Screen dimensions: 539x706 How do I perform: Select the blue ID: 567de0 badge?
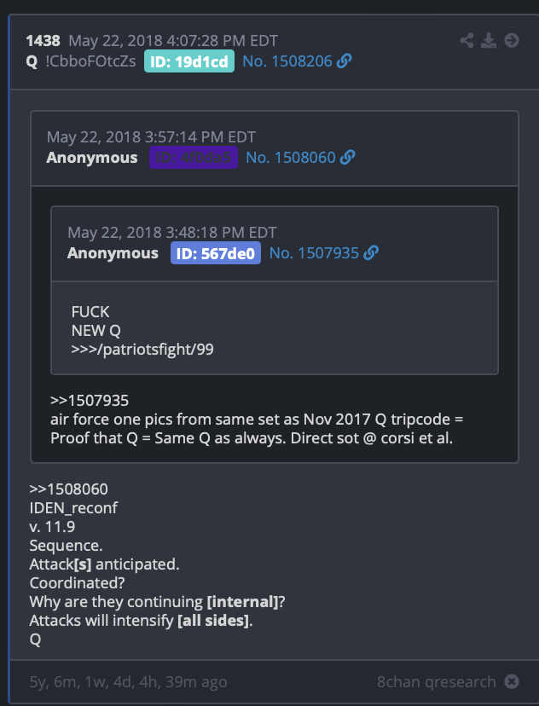(x=216, y=253)
